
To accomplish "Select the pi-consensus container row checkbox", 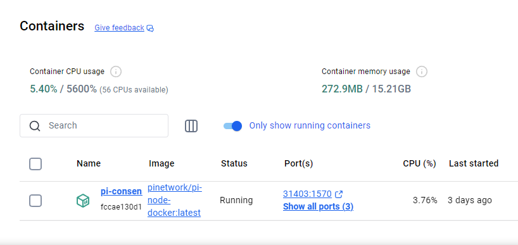I will [x=35, y=201].
